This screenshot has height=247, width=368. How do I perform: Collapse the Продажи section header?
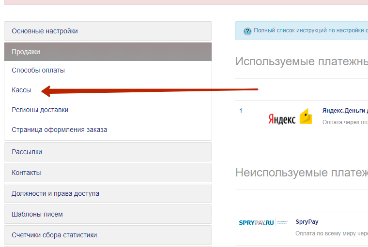click(x=107, y=52)
